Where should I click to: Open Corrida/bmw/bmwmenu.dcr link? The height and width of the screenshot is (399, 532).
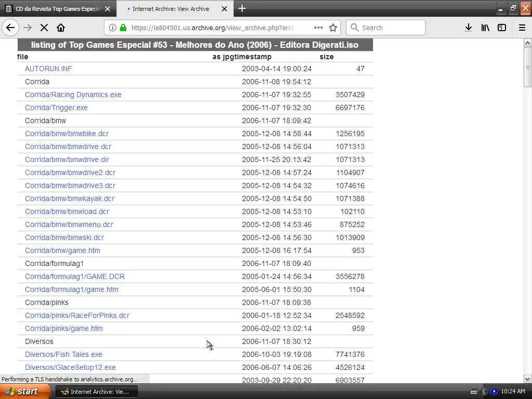69,224
